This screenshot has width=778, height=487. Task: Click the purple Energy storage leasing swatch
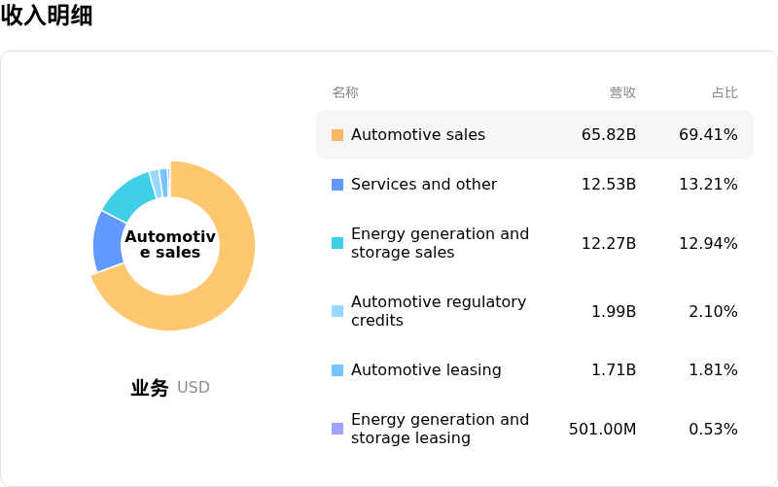[x=337, y=429]
